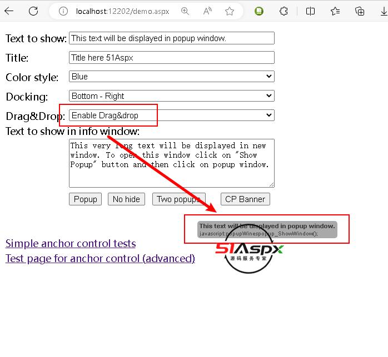The width and height of the screenshot is (388, 357).
Task: Click inside the info window text area
Action: point(171,163)
